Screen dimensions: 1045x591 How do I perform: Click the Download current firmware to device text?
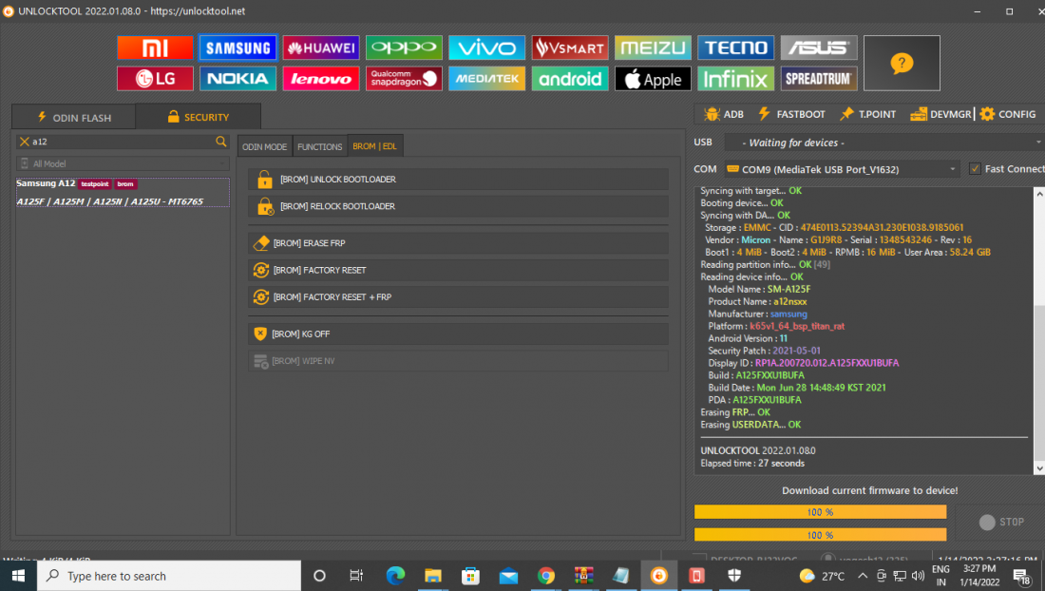[x=869, y=490]
